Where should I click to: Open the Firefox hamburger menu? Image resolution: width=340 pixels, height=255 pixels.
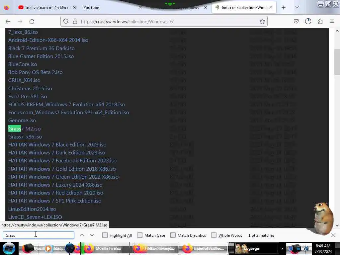click(x=332, y=22)
